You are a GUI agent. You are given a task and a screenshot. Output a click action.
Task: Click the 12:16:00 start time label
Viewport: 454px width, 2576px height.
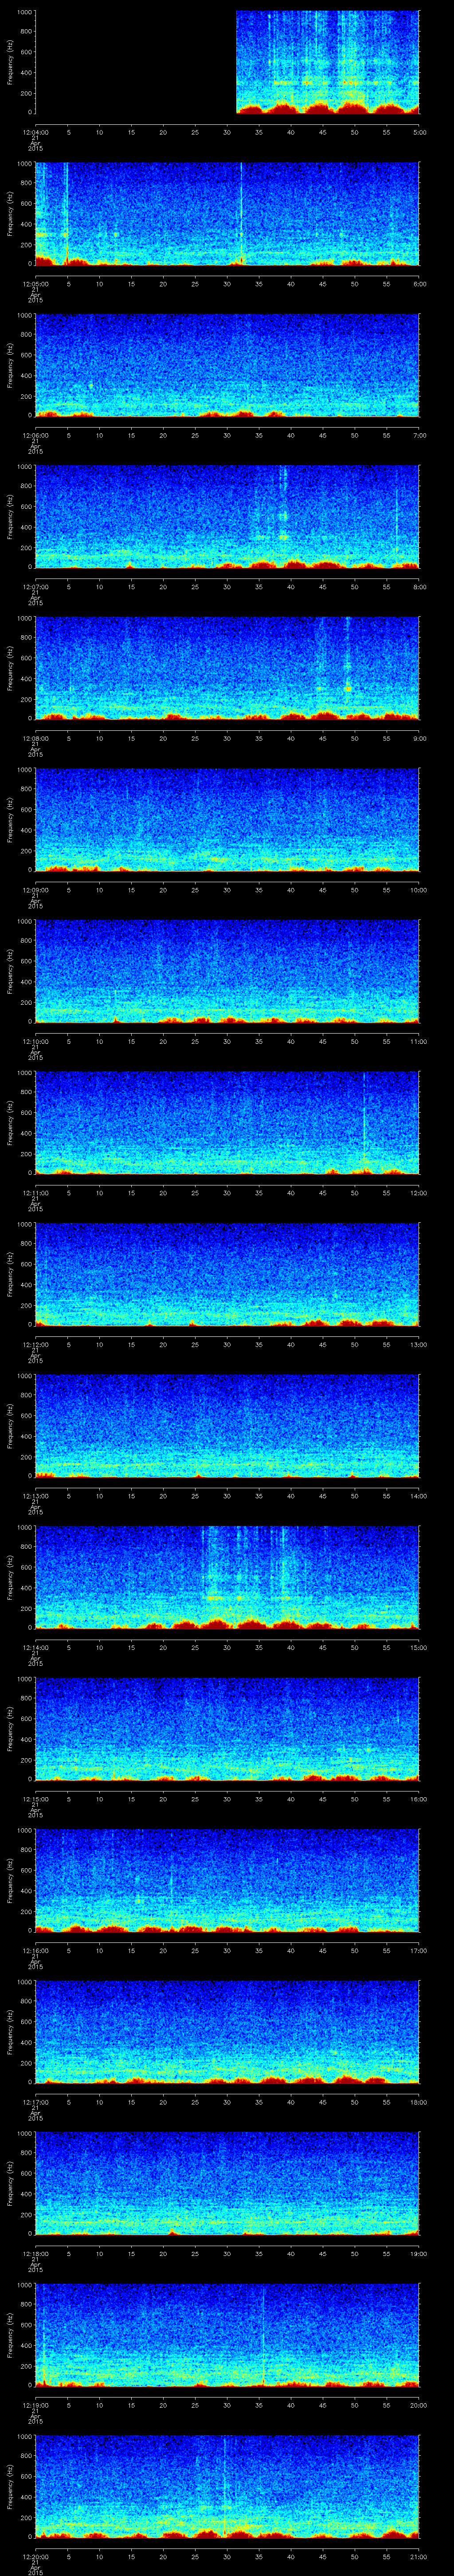point(35,1950)
